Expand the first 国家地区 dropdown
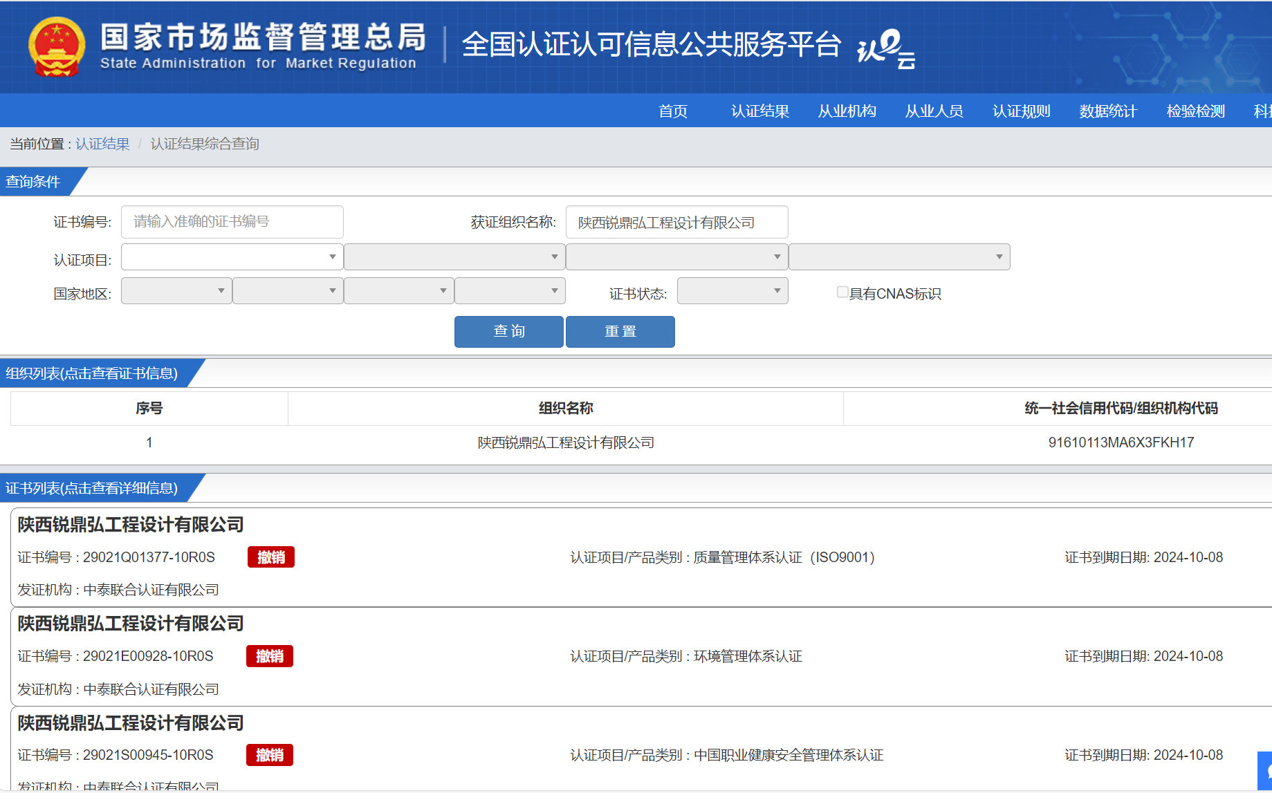 [x=176, y=290]
